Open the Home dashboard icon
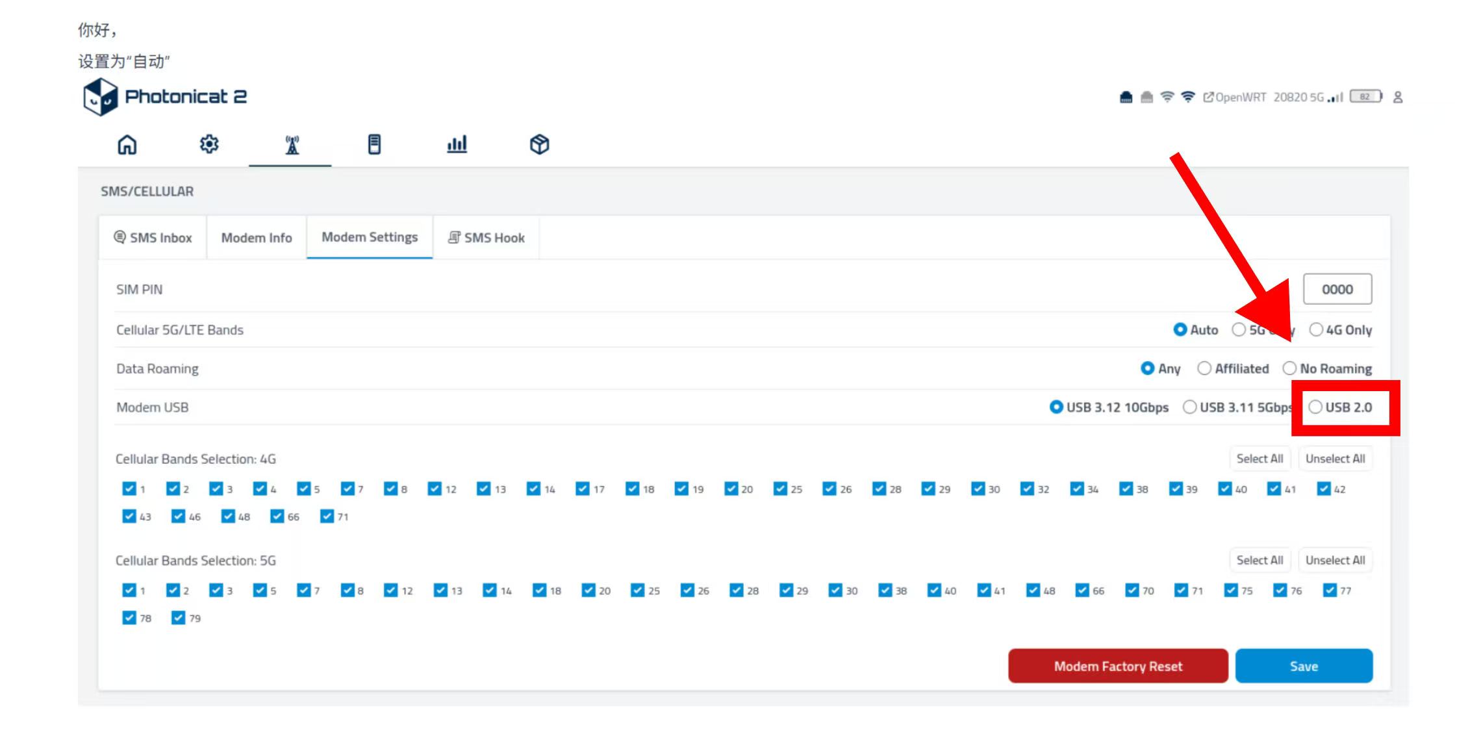This screenshot has width=1481, height=729. coord(127,144)
